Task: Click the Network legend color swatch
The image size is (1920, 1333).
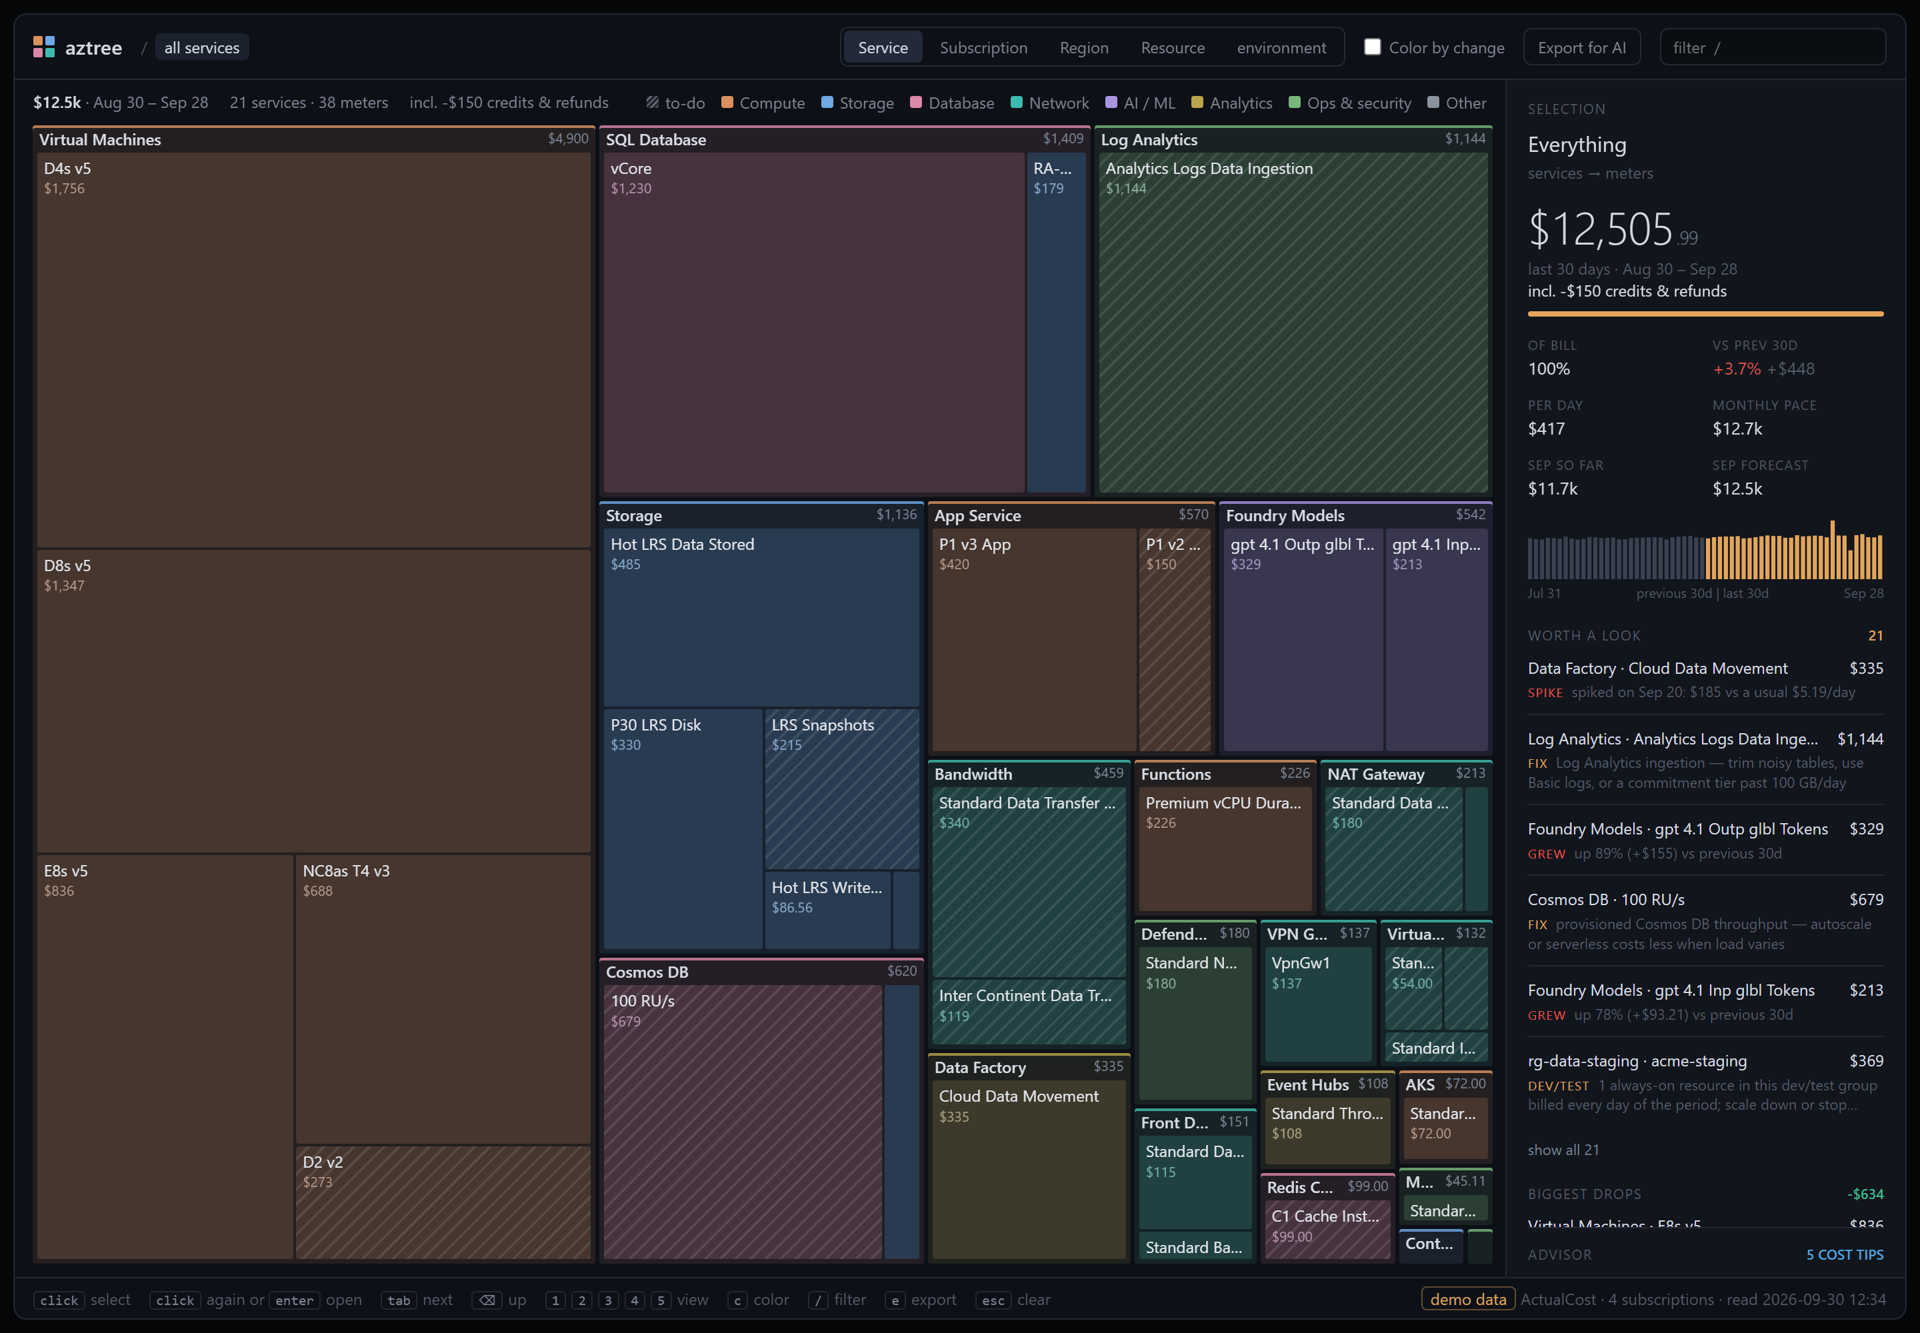Action: (1016, 102)
